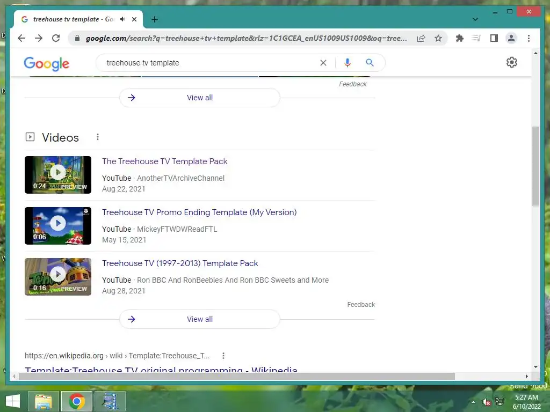
Task: Open a new tab
Action: click(x=154, y=19)
